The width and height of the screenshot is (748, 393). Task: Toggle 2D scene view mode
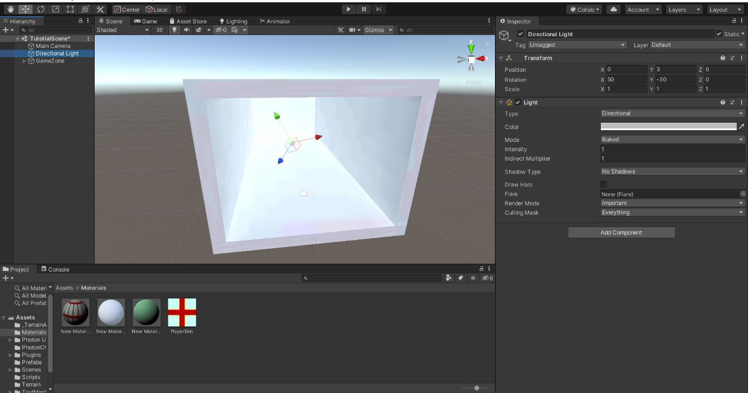tap(160, 30)
